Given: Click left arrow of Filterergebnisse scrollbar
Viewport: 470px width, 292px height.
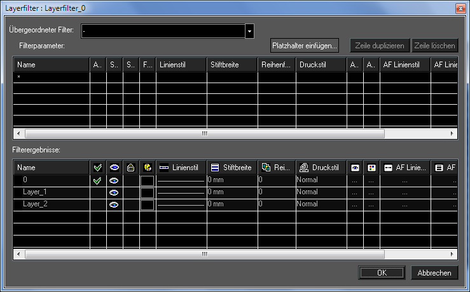Looking at the screenshot, I should click(x=18, y=254).
